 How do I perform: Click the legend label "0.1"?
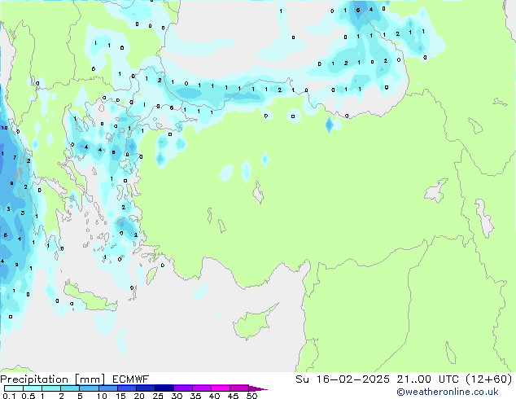[x=9, y=396]
